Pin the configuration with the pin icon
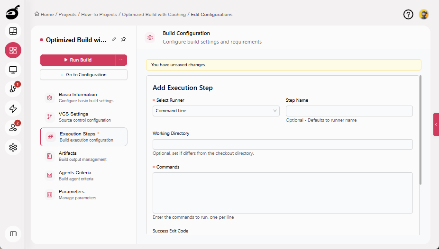 [x=123, y=39]
